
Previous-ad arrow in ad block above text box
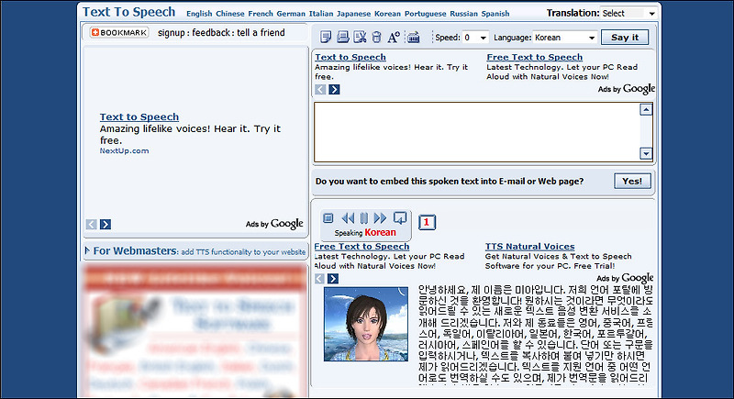click(x=320, y=89)
